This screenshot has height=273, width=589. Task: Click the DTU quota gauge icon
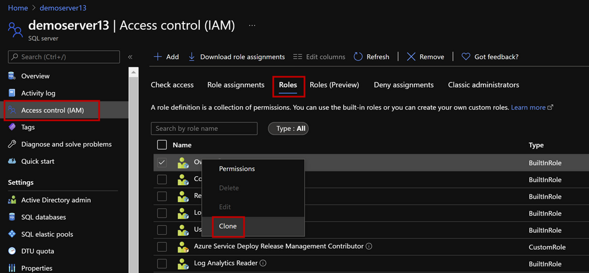(12, 251)
